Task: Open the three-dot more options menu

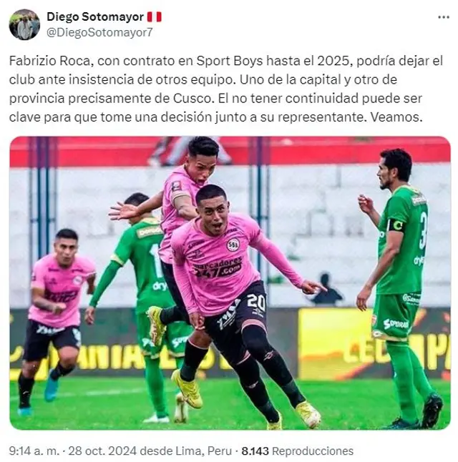Action: pyautogui.click(x=443, y=17)
